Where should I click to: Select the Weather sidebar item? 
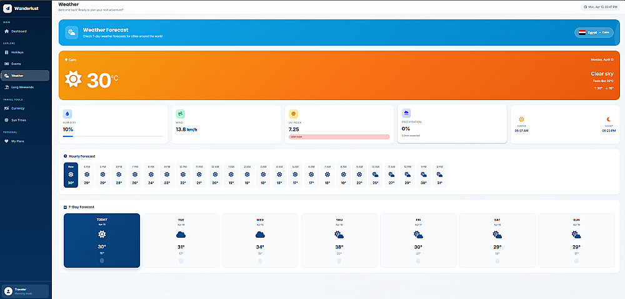click(x=26, y=75)
